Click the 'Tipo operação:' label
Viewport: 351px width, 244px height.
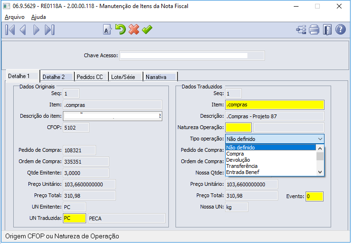[x=207, y=139]
